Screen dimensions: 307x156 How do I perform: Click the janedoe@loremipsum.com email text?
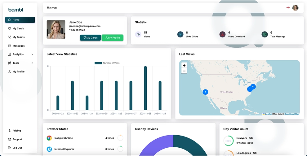click(85, 26)
